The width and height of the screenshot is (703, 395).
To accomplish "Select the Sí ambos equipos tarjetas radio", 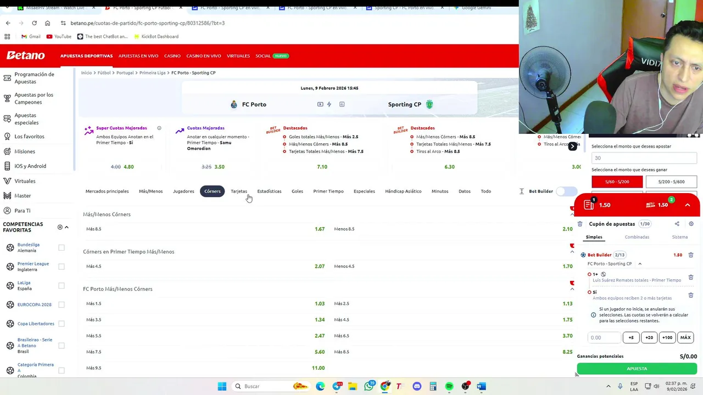I will click(x=589, y=292).
